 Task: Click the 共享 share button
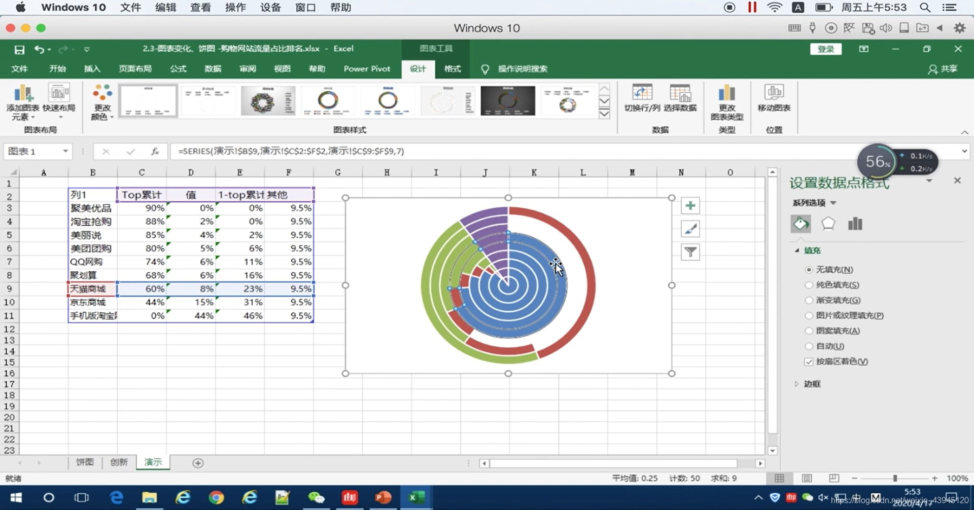click(x=943, y=68)
